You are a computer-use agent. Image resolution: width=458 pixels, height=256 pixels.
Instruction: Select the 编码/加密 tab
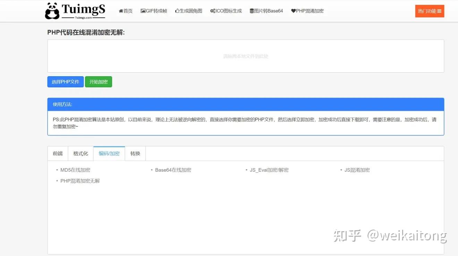click(109, 153)
